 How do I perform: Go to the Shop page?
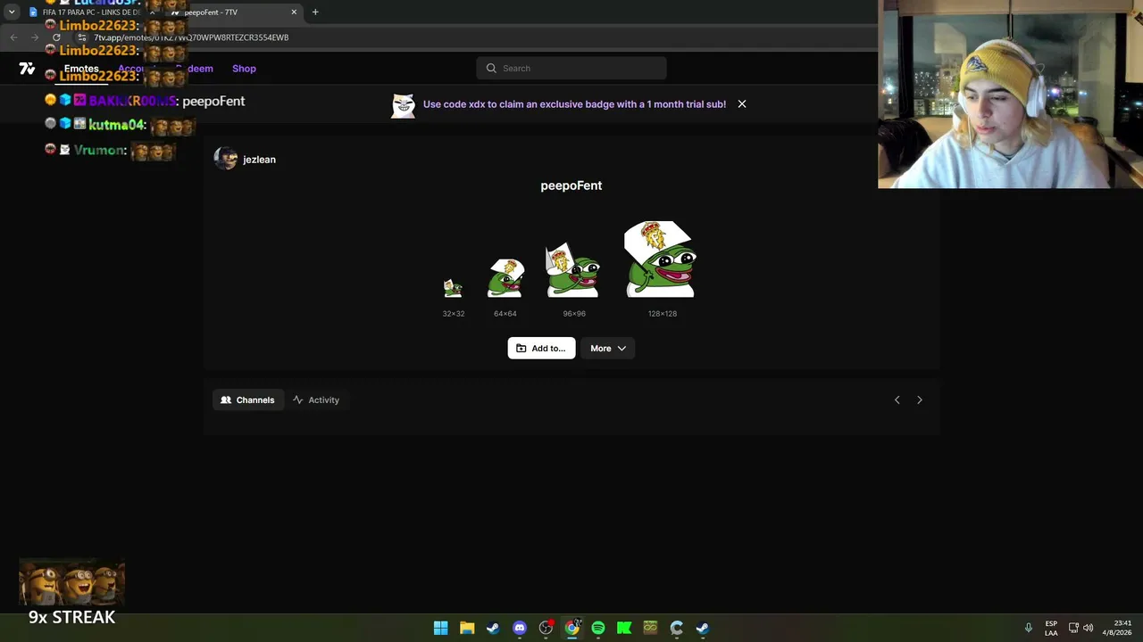point(244,69)
